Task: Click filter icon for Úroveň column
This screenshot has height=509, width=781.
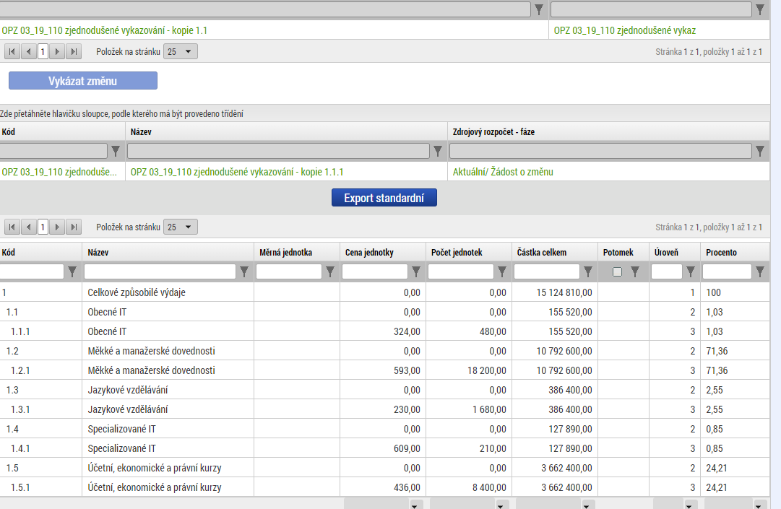Action: (x=691, y=272)
